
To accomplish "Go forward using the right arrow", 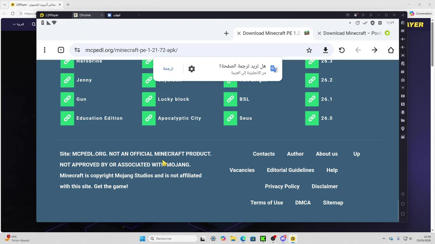I will click(374, 50).
